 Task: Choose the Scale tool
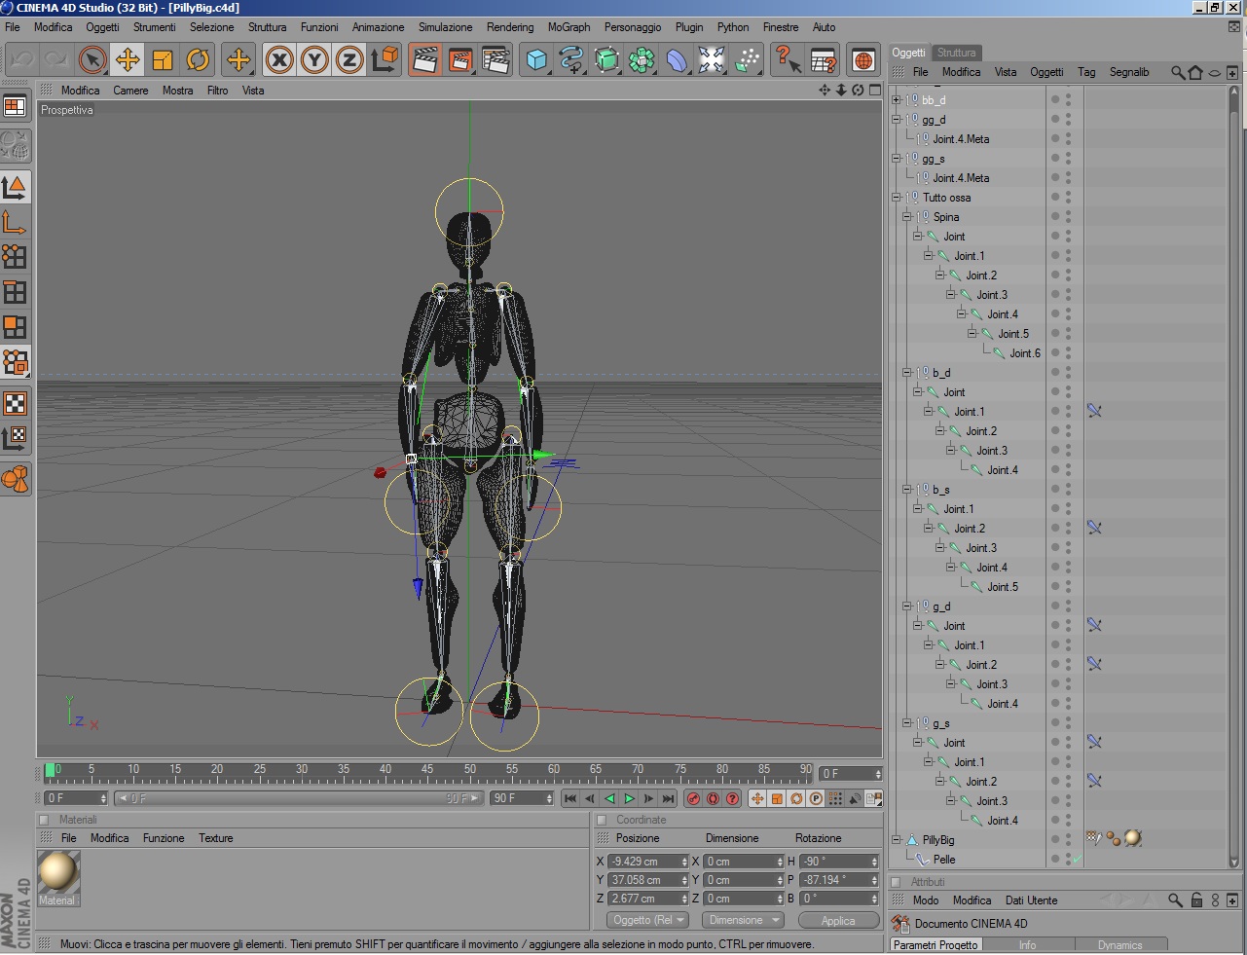(163, 60)
